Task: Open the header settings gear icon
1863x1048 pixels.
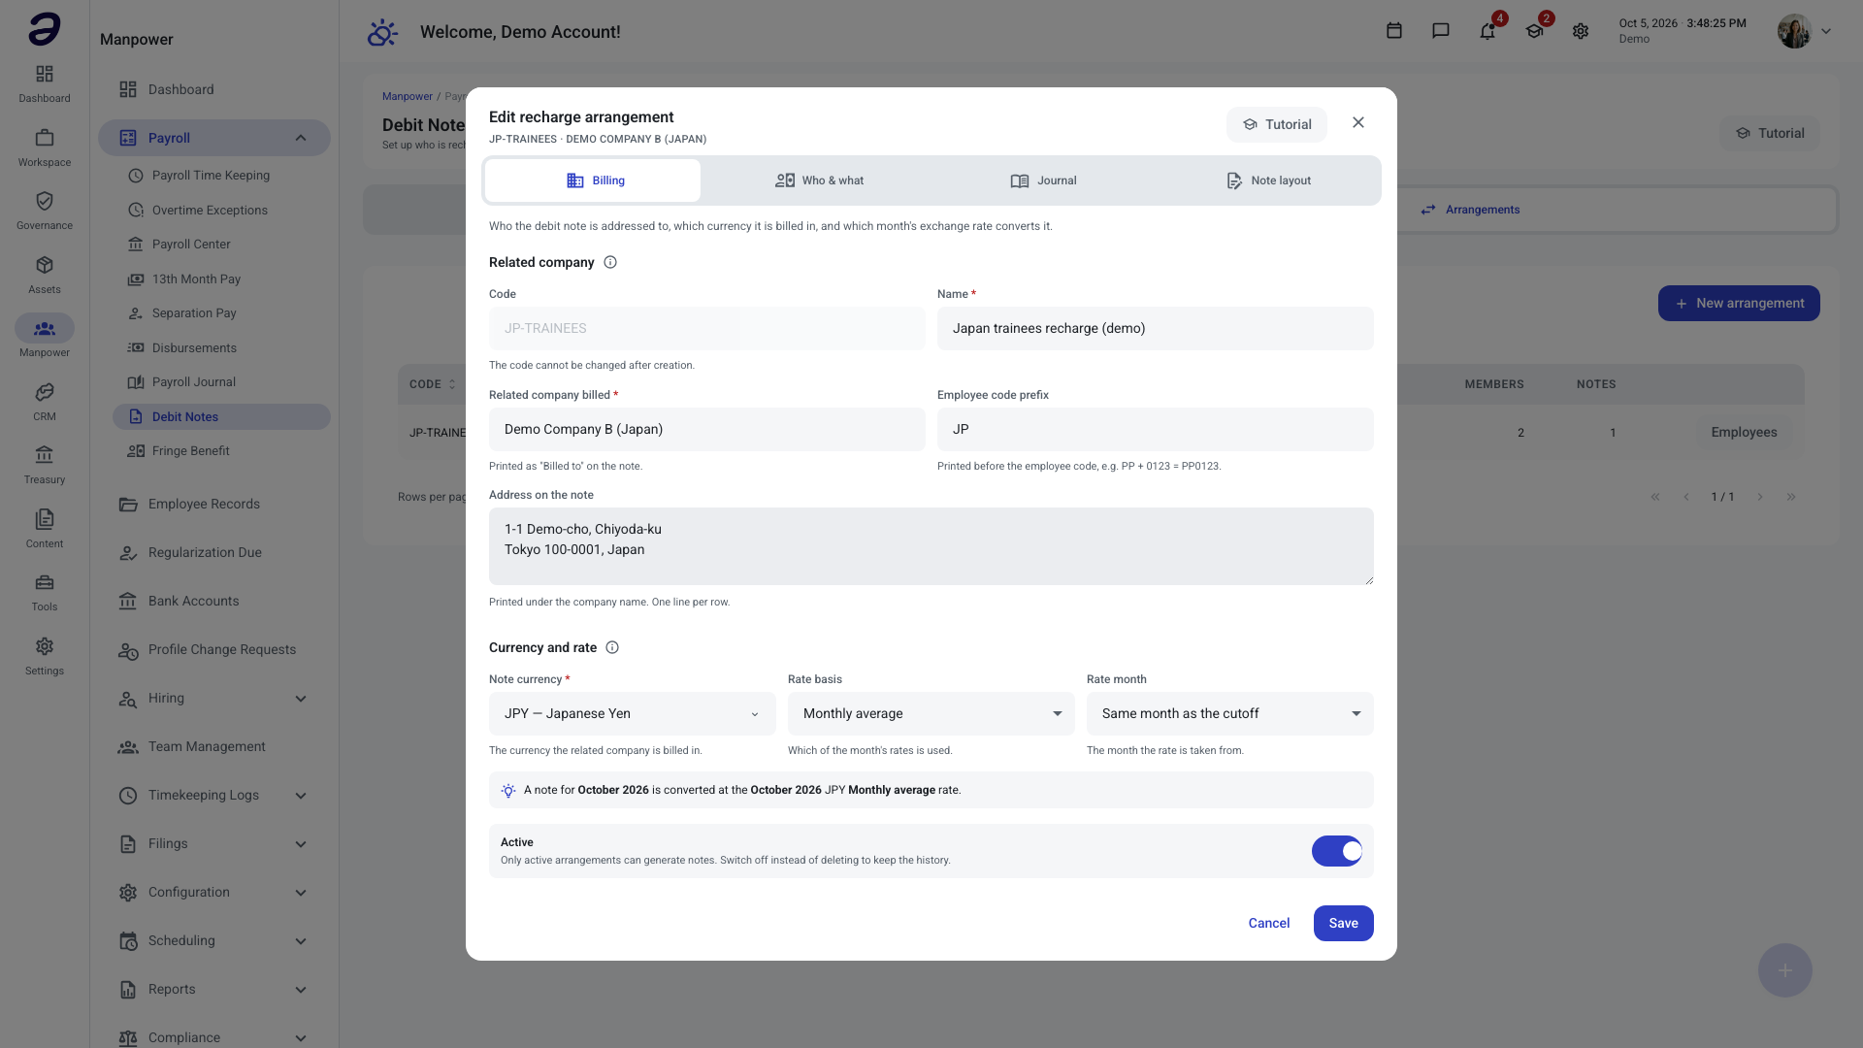Action: 1581,31
